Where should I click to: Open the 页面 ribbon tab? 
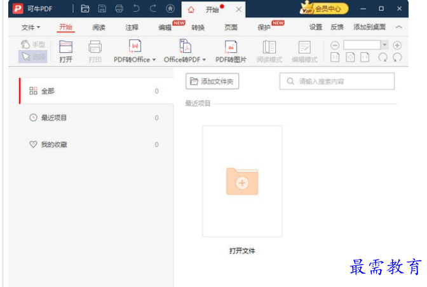pyautogui.click(x=231, y=27)
